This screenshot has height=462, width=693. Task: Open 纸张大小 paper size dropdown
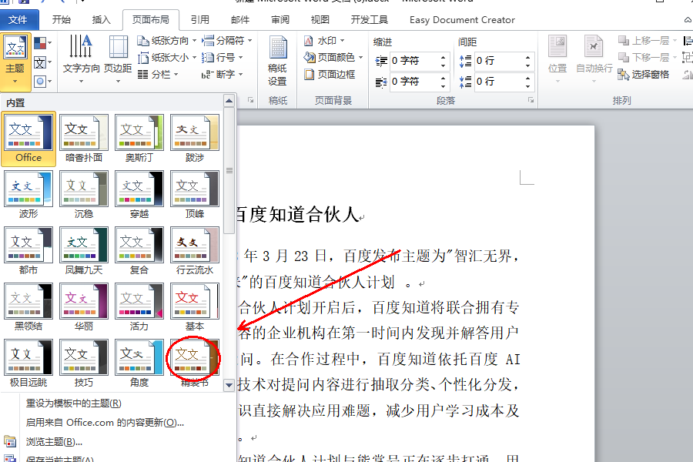[x=166, y=58]
